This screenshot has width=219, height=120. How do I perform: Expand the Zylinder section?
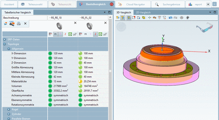click(9, 114)
